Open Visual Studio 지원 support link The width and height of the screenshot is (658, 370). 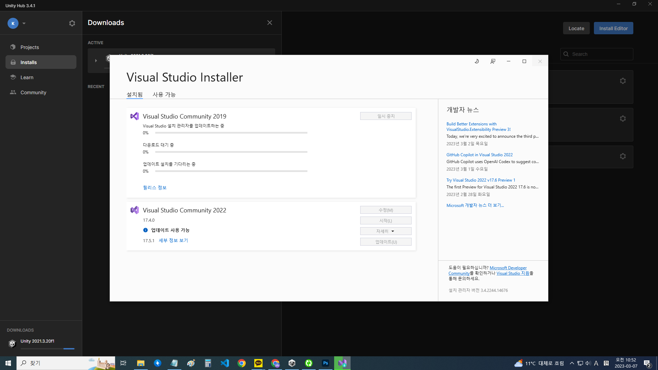513,273
